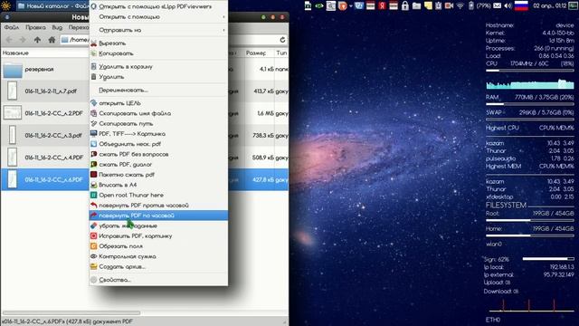Open the 'Файл' menu in Thunar
The width and height of the screenshot is (579, 326).
(x=12, y=27)
